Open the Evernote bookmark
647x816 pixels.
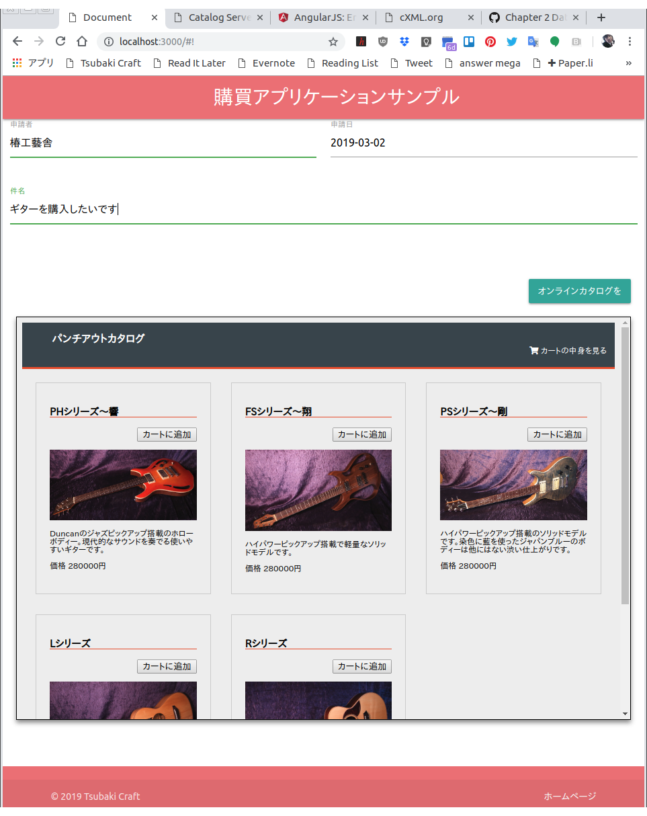click(x=267, y=63)
